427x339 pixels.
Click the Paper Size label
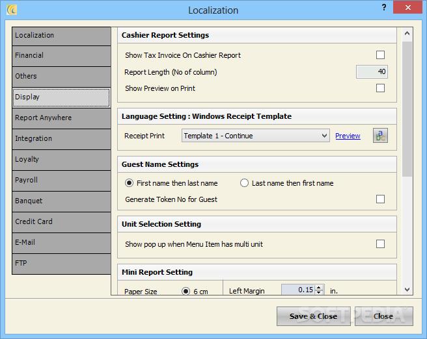point(141,292)
